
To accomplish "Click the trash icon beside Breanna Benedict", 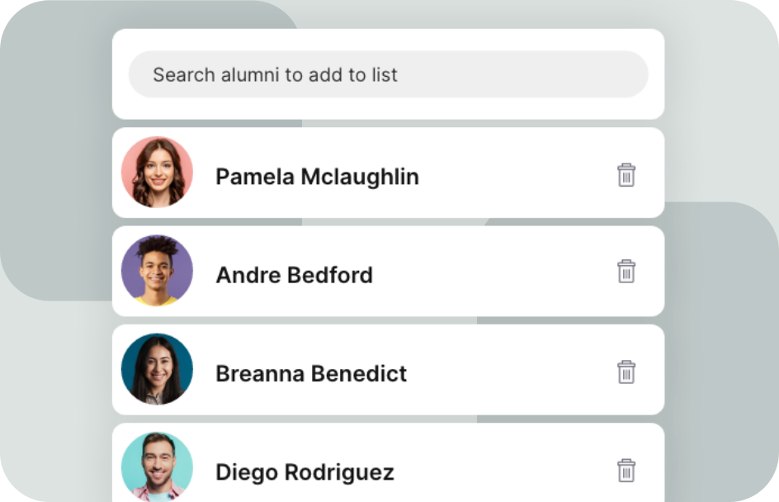I will [626, 372].
